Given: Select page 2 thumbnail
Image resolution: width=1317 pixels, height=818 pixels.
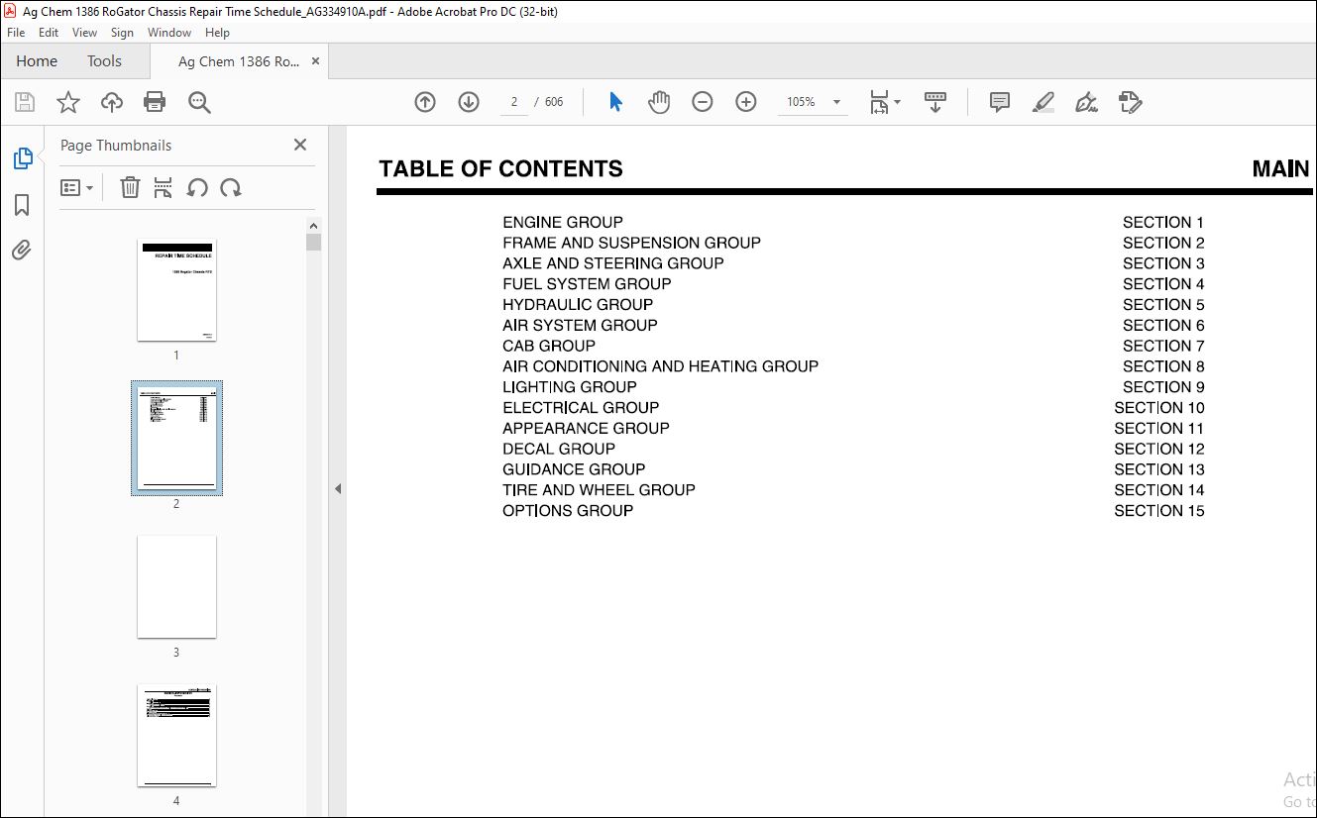Looking at the screenshot, I should click(x=176, y=439).
